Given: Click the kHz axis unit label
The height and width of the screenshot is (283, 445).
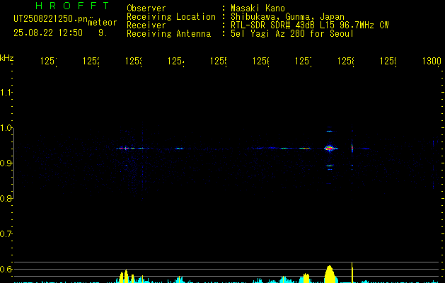Looking at the screenshot, I should pos(6,58).
